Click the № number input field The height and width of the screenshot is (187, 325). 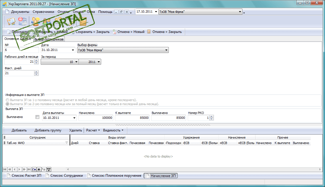(x=21, y=50)
